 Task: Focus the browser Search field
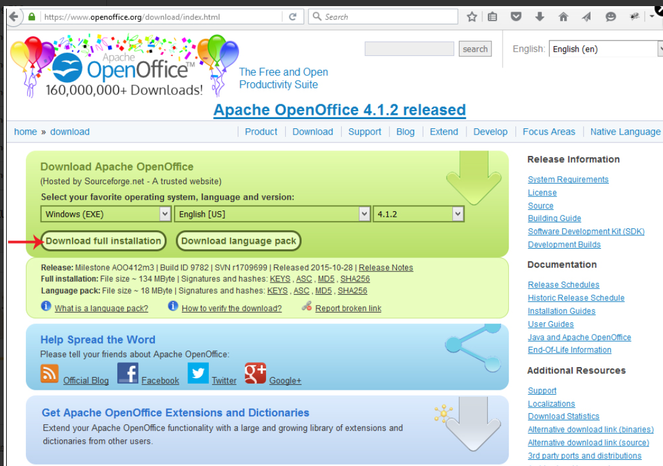[x=383, y=17]
